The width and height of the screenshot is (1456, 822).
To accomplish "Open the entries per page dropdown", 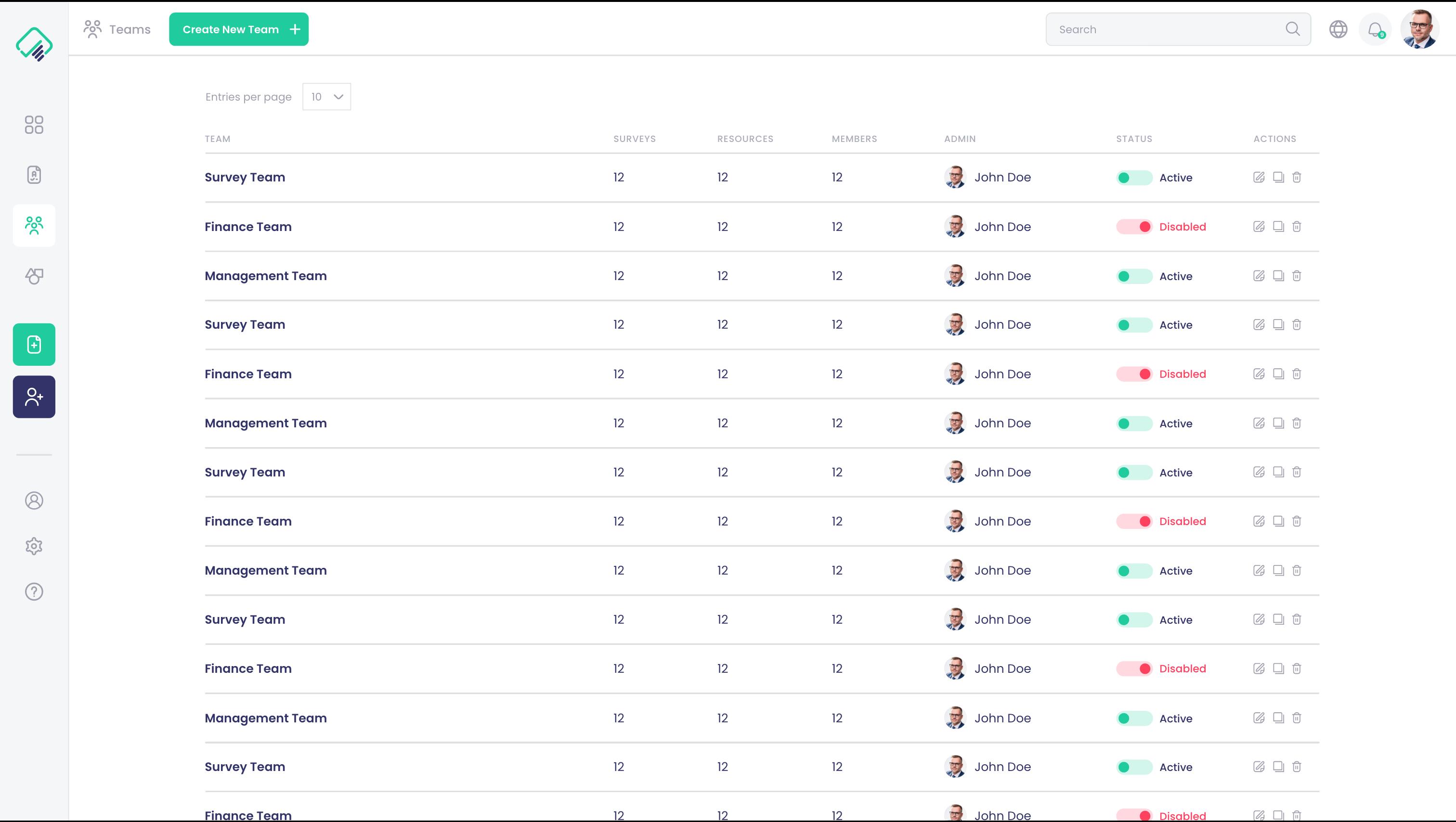I will 327,97.
